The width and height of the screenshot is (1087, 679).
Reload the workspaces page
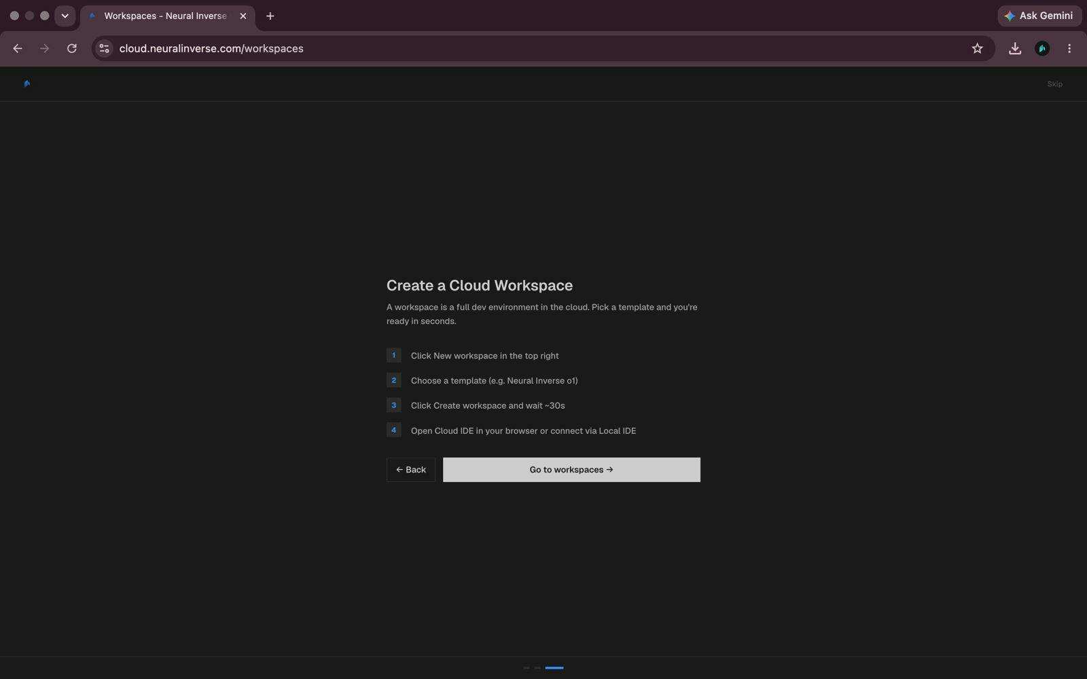[x=71, y=48]
